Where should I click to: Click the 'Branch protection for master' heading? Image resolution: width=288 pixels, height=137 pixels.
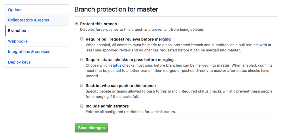116,9
